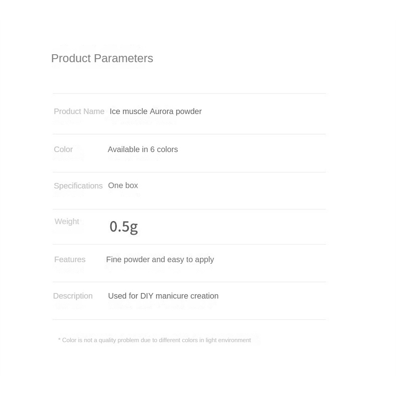Viewport: 396px width, 396px height.
Task: Select the Specifications label
Action: pos(78,186)
